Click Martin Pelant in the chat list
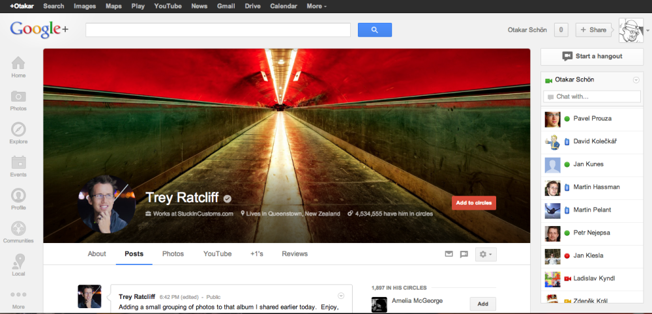This screenshot has height=314, width=652. [x=592, y=210]
